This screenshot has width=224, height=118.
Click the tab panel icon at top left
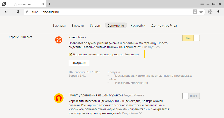[x=4, y=4]
